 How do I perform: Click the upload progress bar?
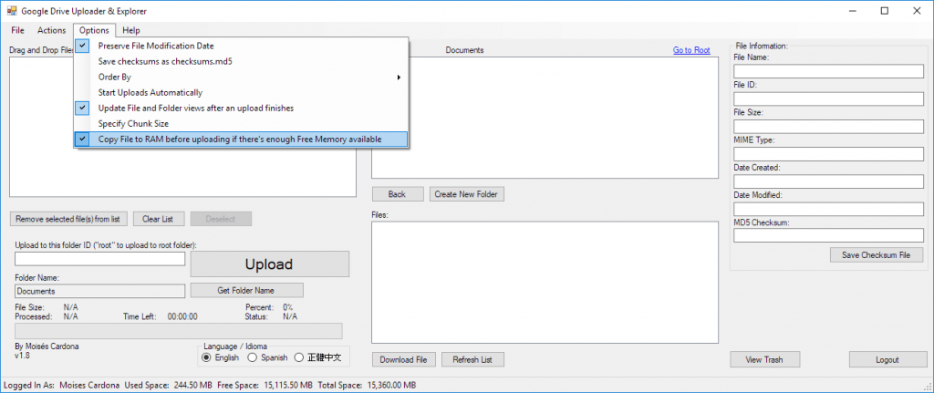pos(179,331)
